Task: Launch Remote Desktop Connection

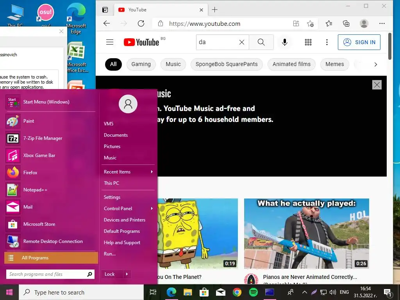Action: (50, 241)
